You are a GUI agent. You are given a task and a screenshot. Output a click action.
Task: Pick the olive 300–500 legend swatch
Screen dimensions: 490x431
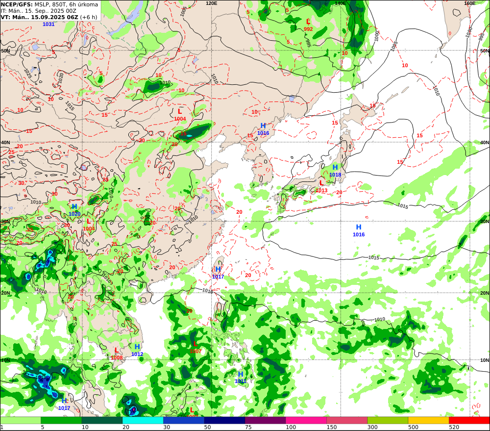tap(388, 420)
